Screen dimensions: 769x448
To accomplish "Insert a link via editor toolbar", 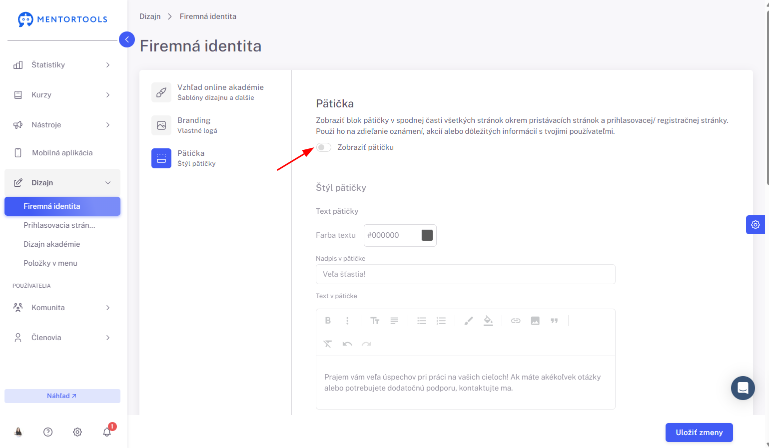I will pyautogui.click(x=516, y=321).
